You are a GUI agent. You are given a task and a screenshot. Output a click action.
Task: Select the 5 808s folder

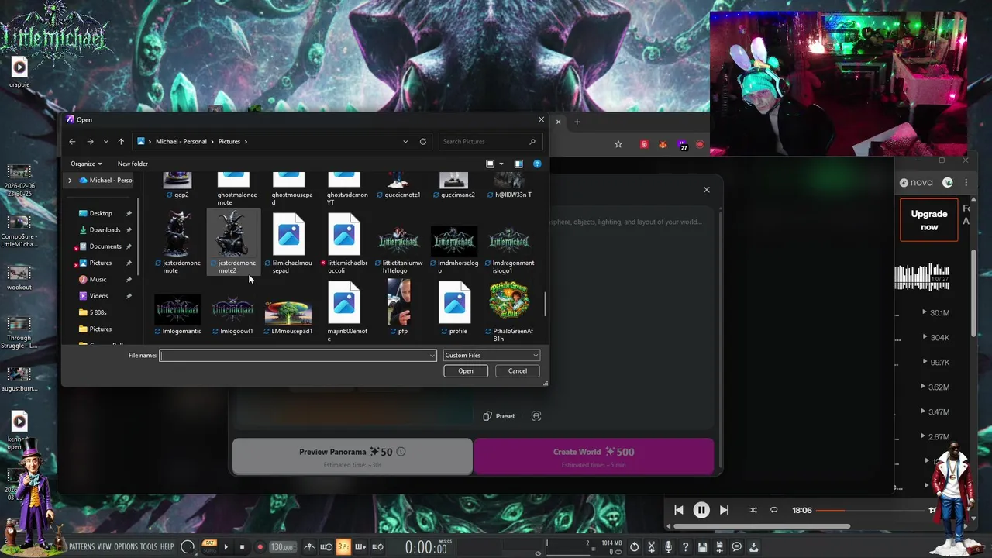[98, 312]
